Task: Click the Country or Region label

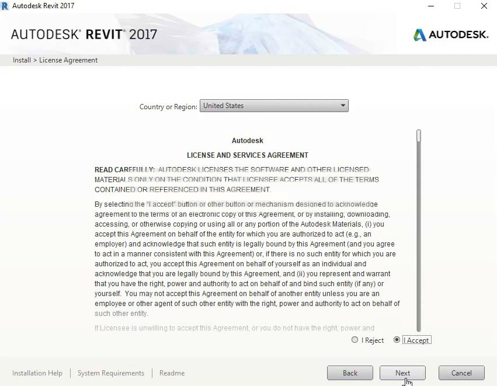Action: [x=168, y=107]
